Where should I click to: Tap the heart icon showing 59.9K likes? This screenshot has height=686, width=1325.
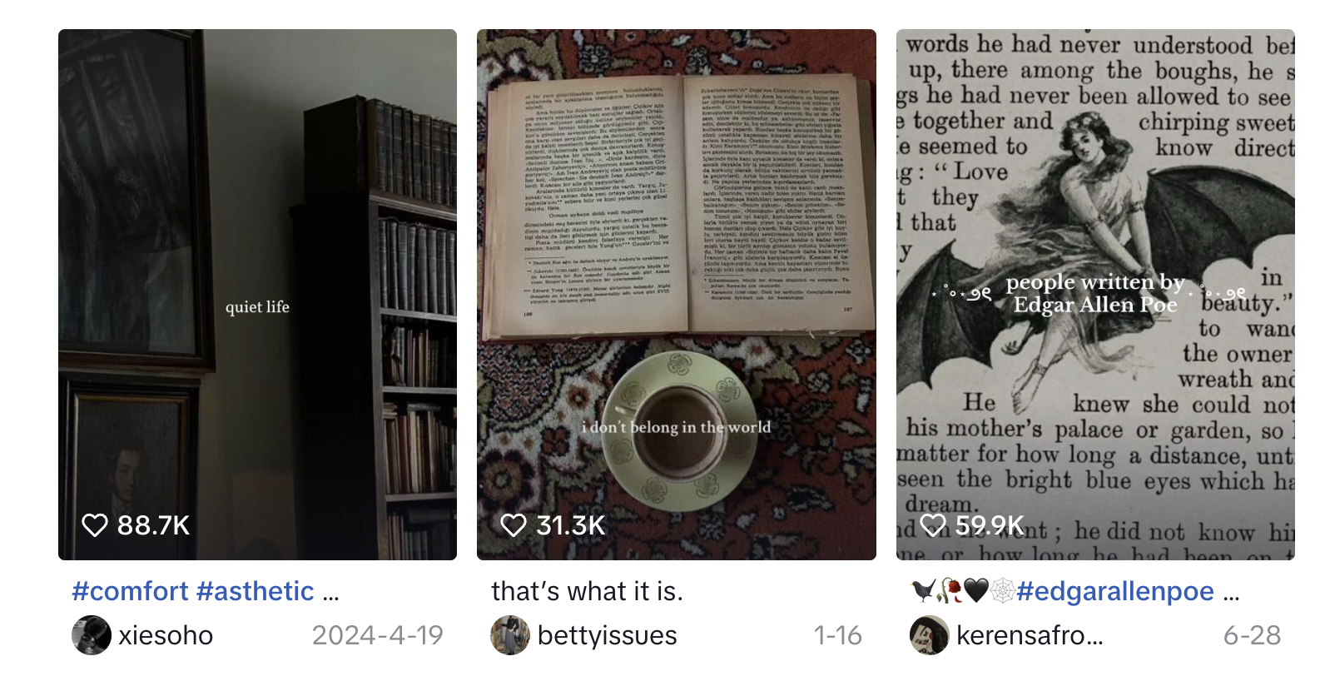point(933,525)
